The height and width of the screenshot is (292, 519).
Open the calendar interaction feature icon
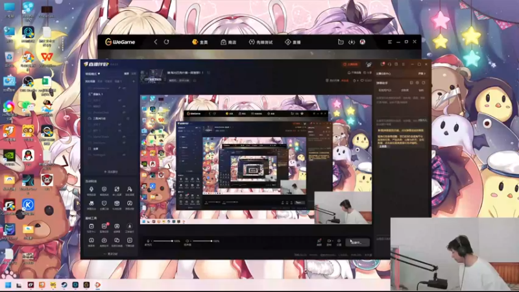pyautogui.click(x=117, y=204)
